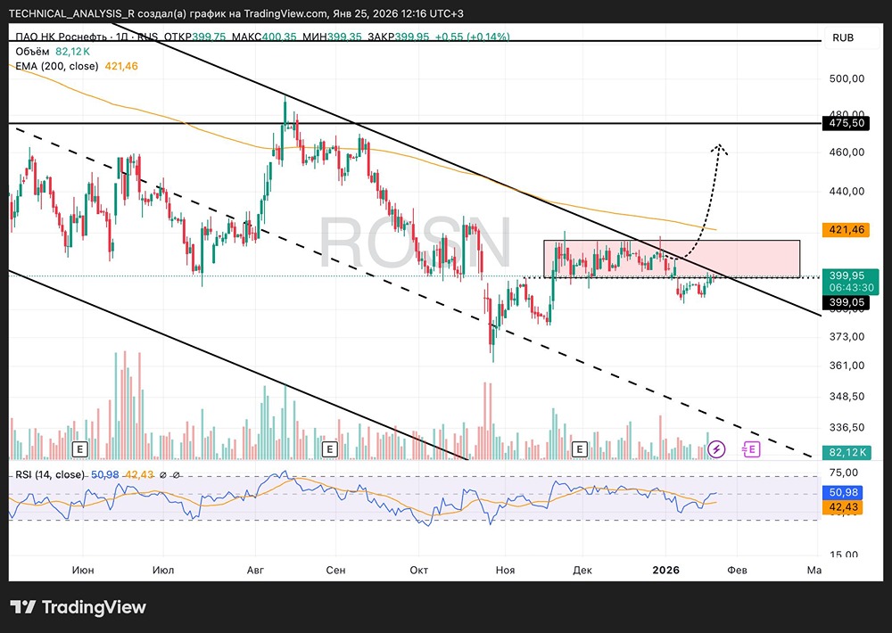This screenshot has height=633, width=892.
Task: Click the МАКС400,35 high value in header
Action: tap(265, 37)
